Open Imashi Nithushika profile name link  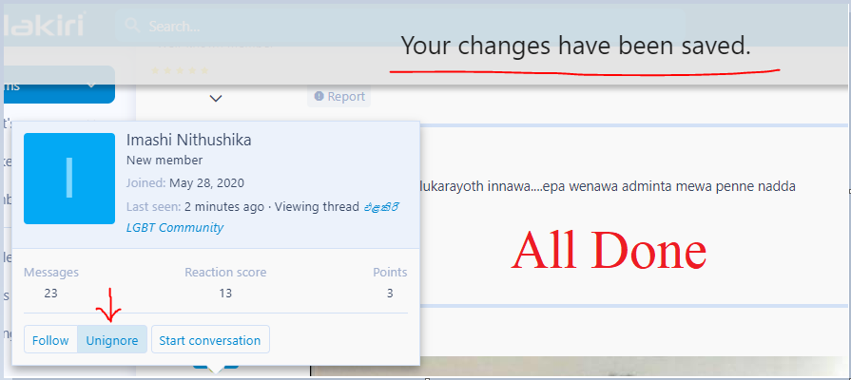(x=189, y=140)
